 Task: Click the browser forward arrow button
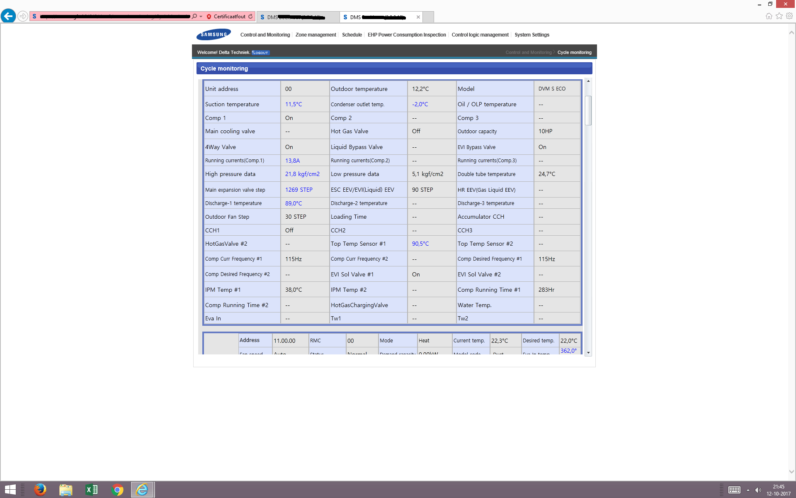(x=23, y=16)
